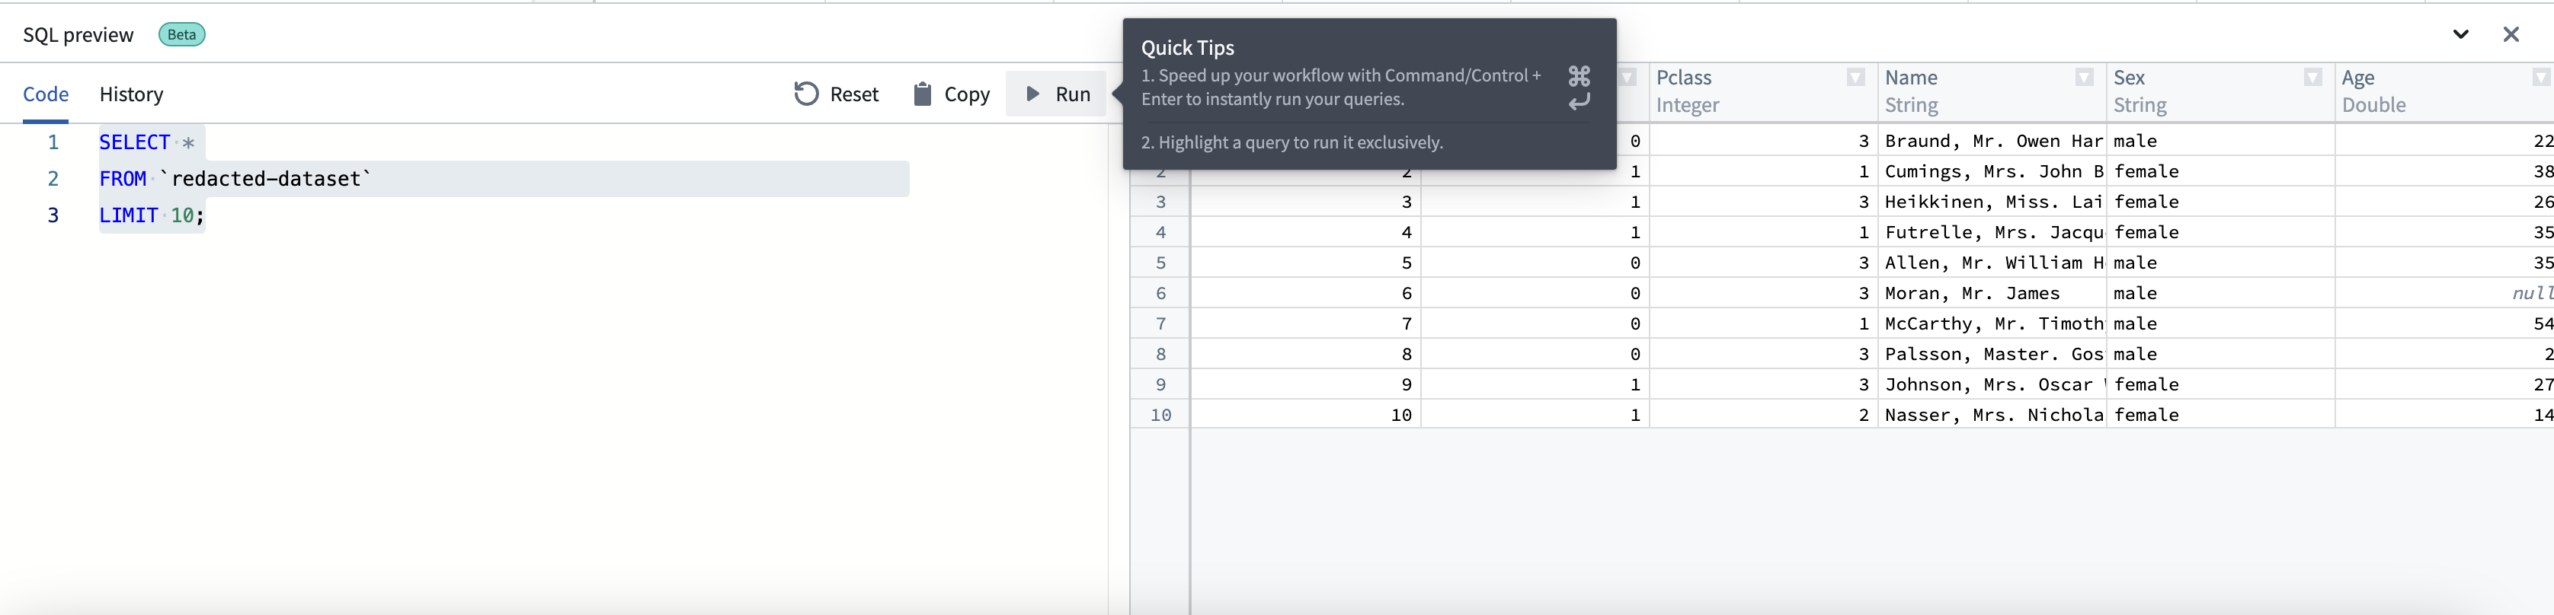
Task: Click the Beta badge
Action: (181, 35)
